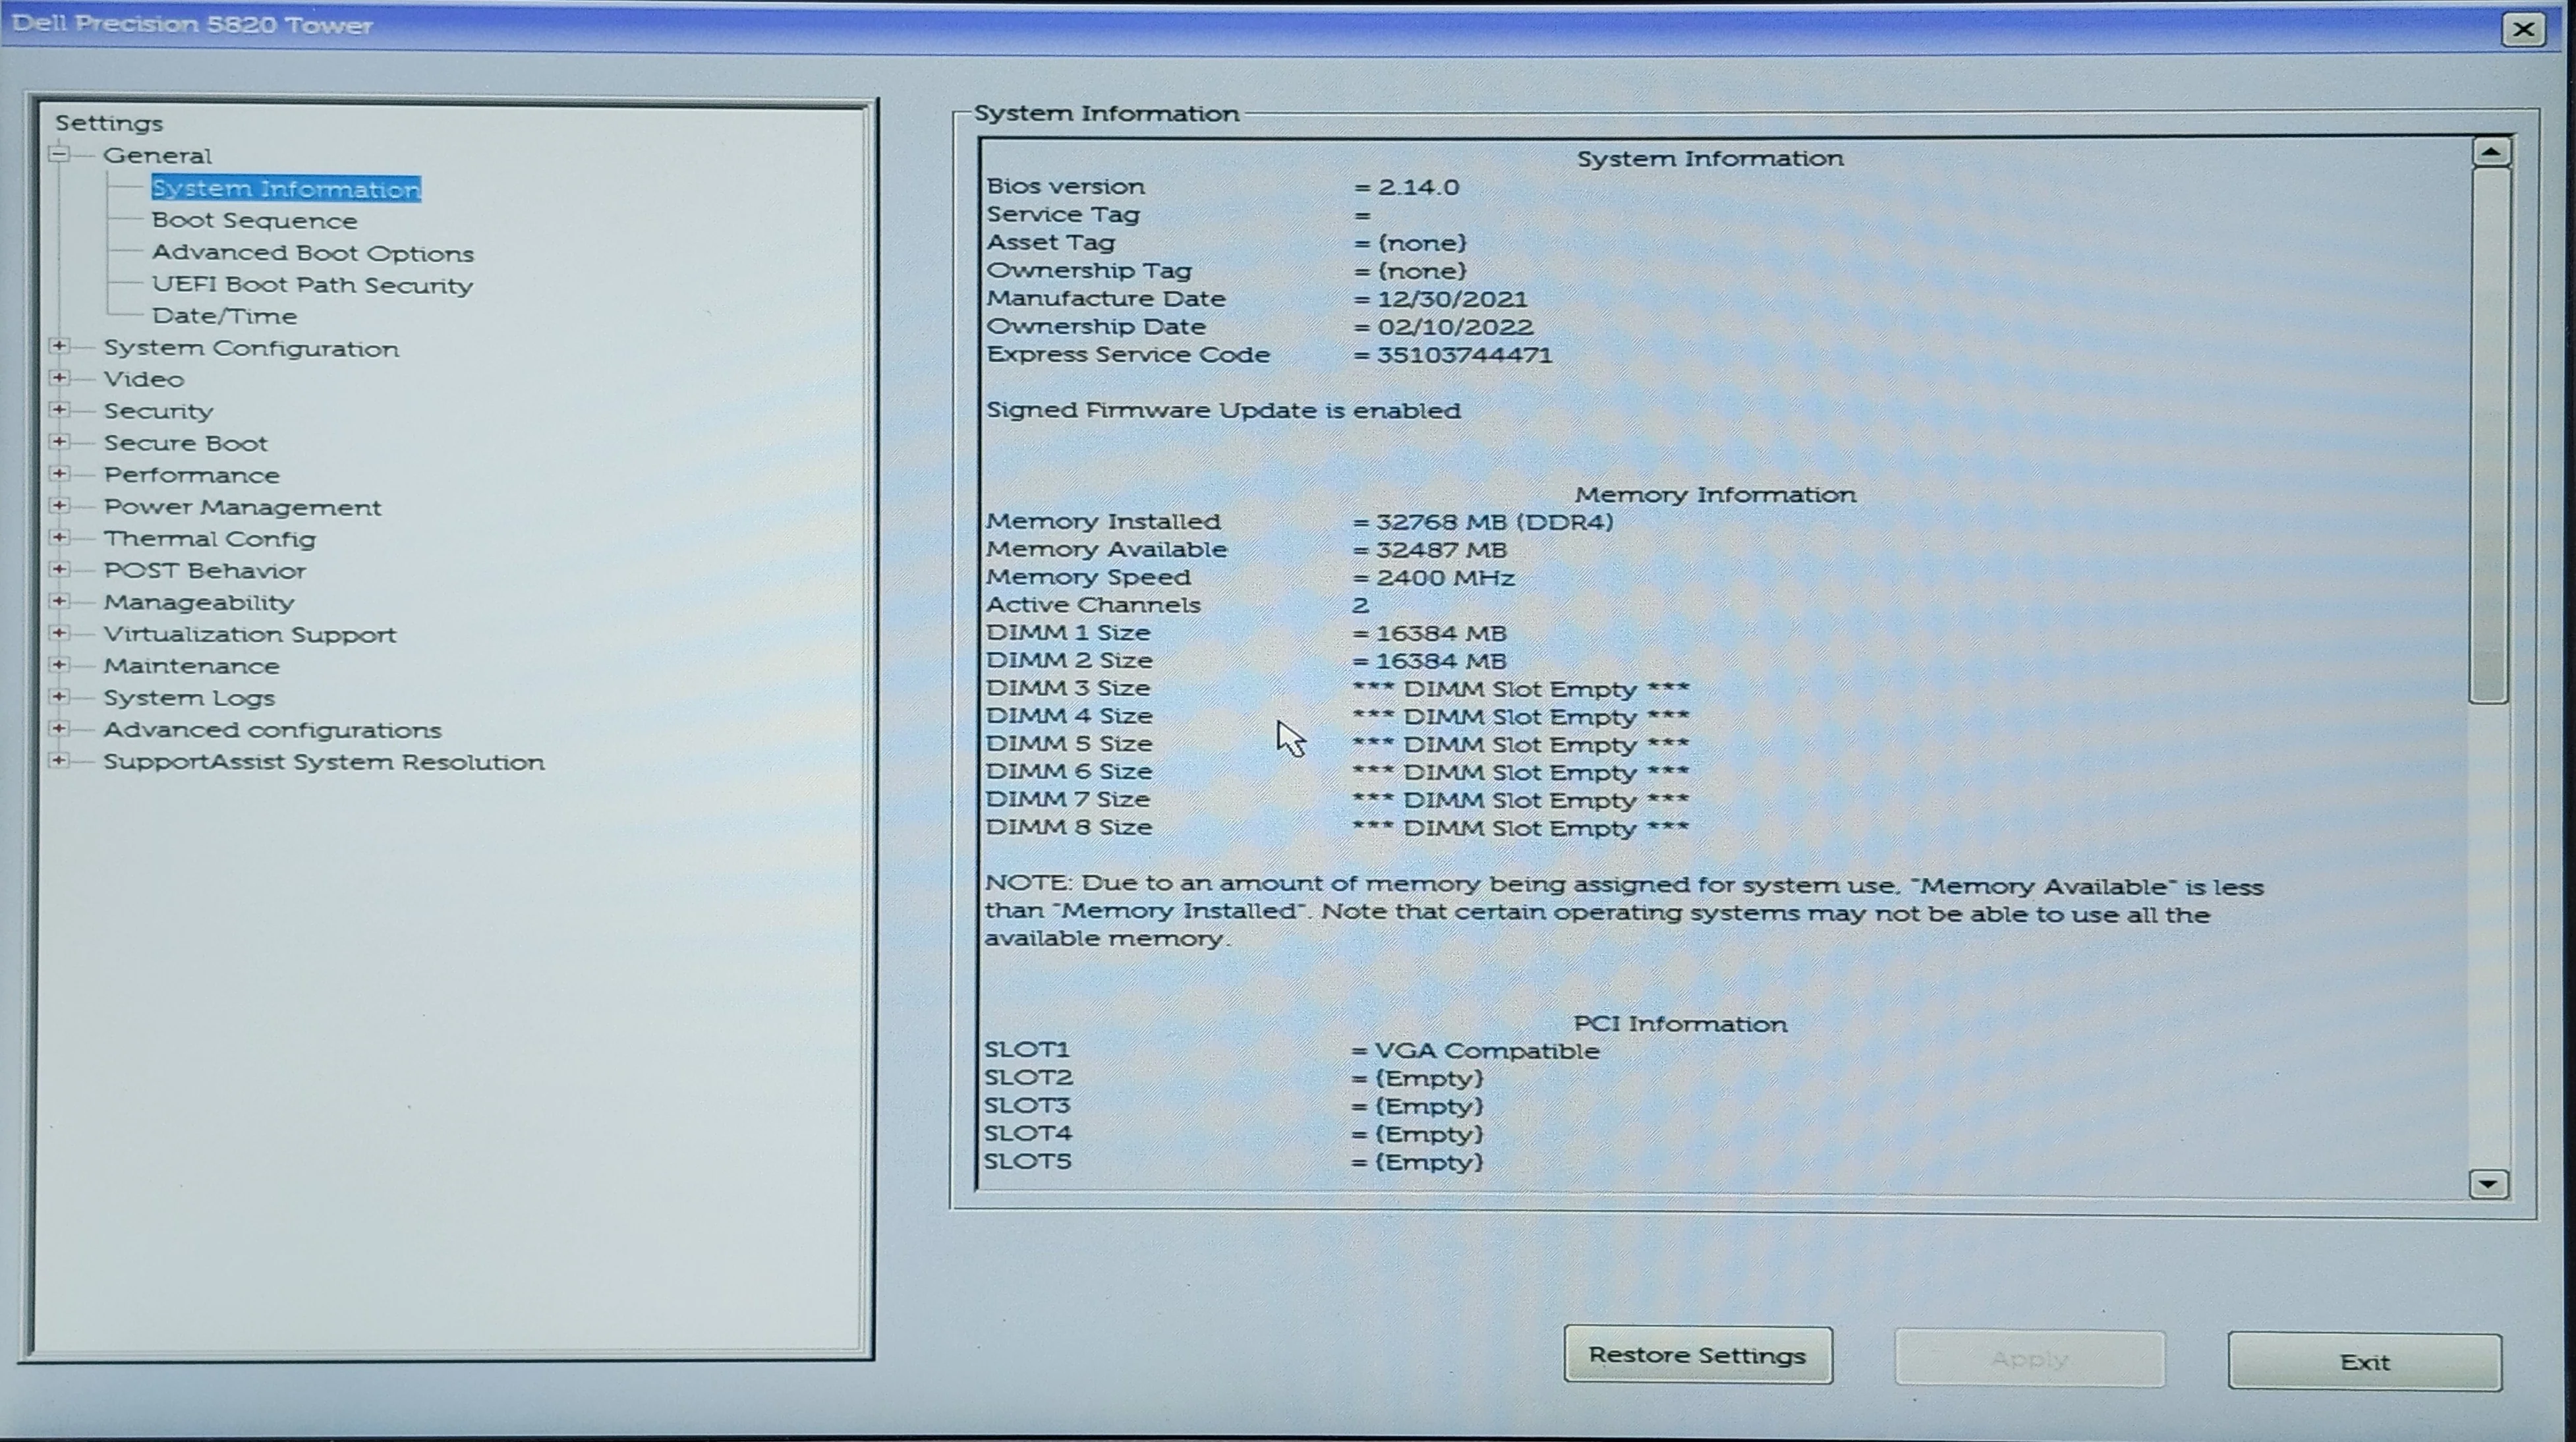Click the Manufacture Date 12/30/2021
Image resolution: width=2576 pixels, height=1442 pixels.
click(x=1452, y=299)
